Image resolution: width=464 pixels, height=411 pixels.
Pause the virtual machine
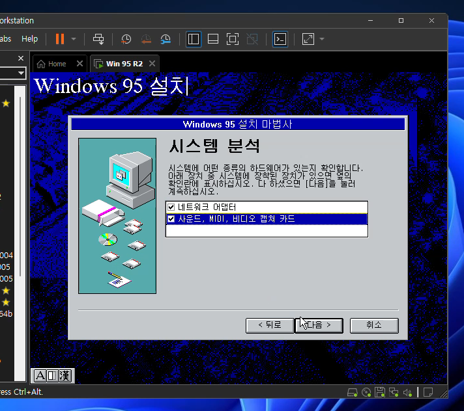tap(60, 39)
